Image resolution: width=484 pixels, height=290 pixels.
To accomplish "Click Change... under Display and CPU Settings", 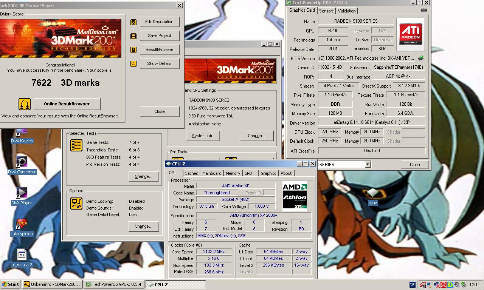I will click(256, 136).
